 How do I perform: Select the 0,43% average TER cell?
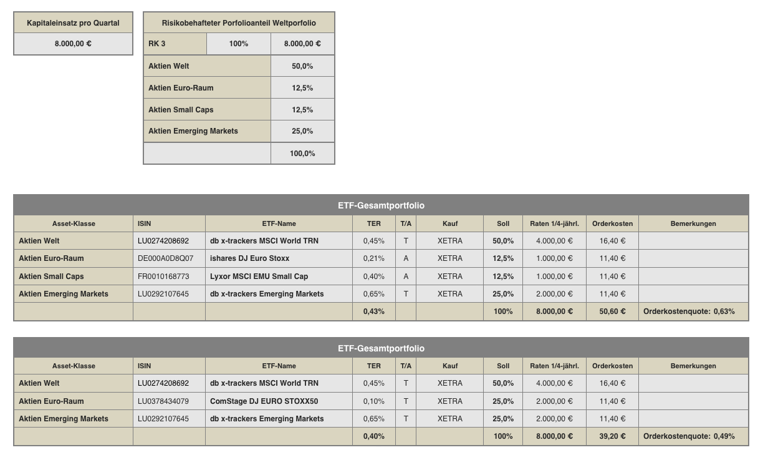click(x=374, y=311)
